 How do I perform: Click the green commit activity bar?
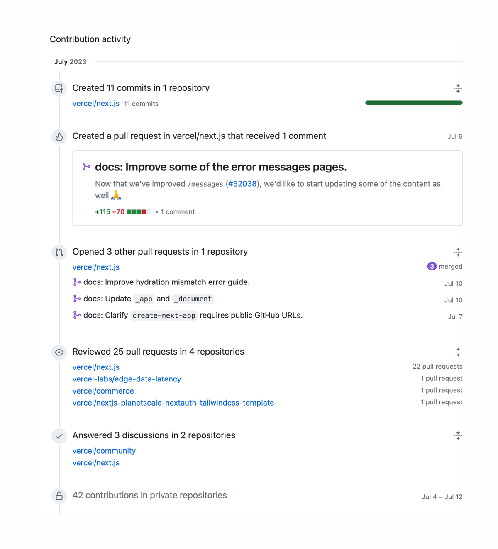click(x=413, y=102)
